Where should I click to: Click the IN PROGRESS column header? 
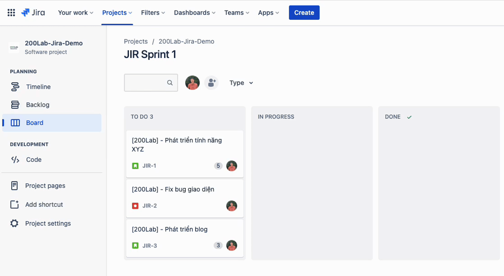click(x=276, y=117)
